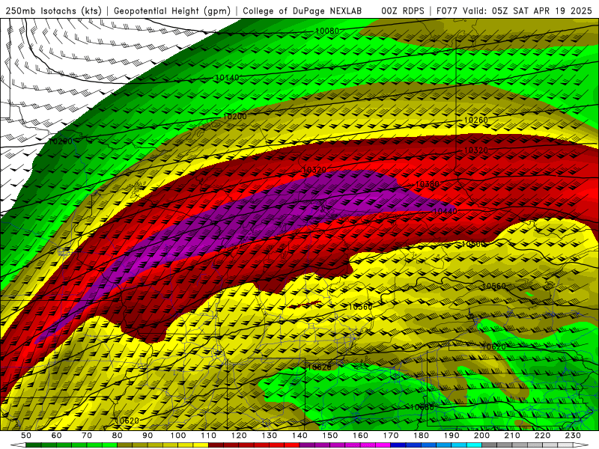This screenshot has width=599, height=449.
Task: Select the 100 kts legend label
Action: [x=178, y=436]
